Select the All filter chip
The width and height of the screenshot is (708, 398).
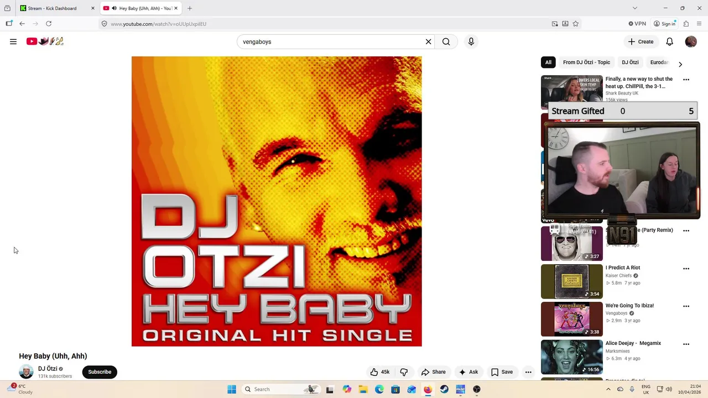548,62
